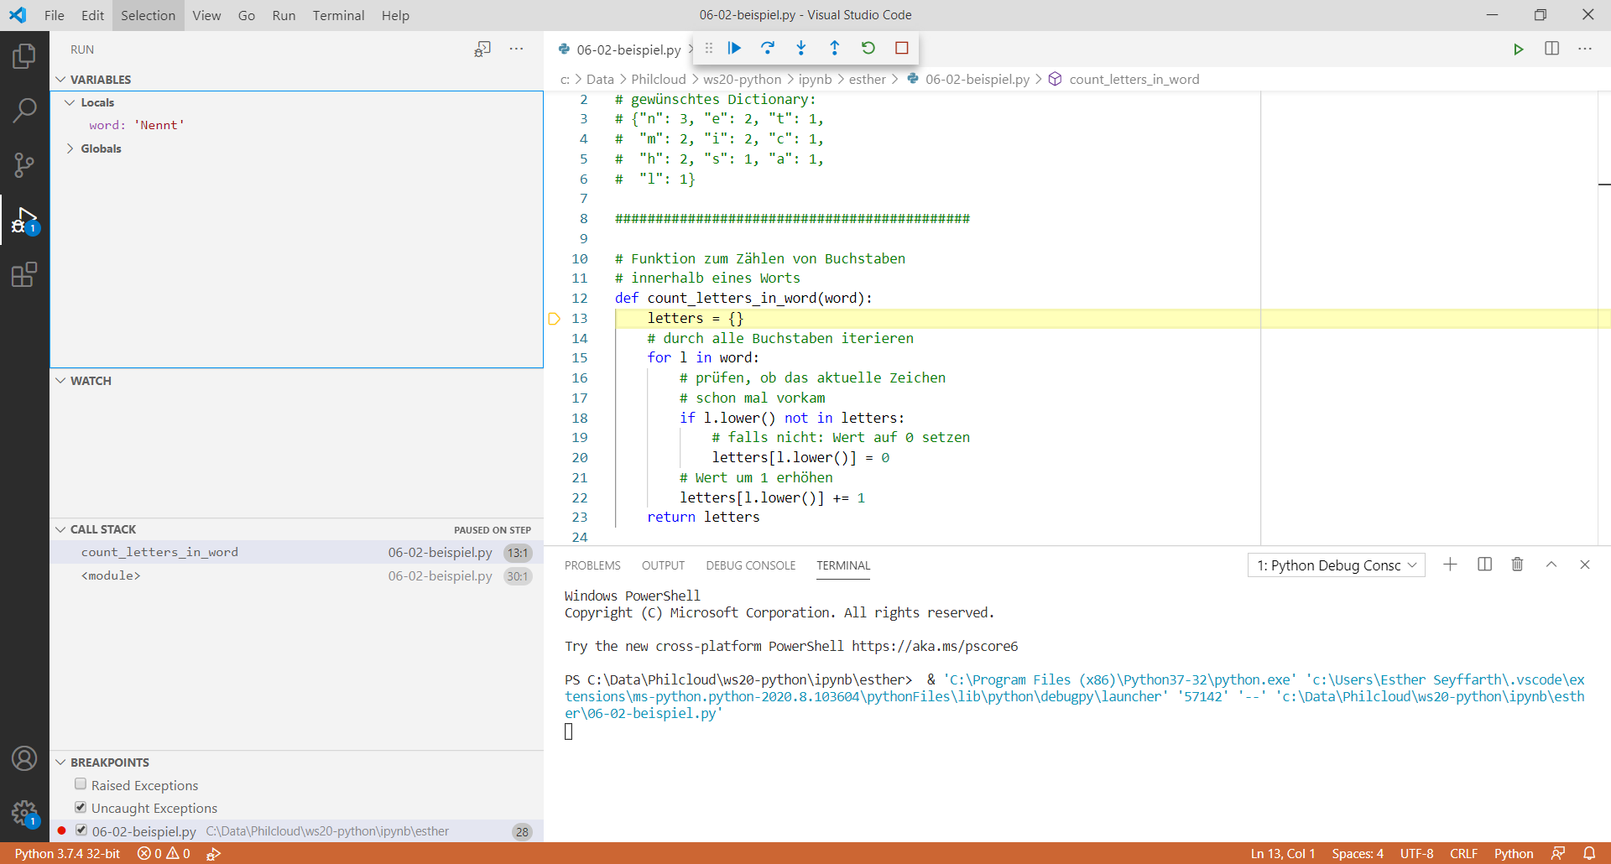Add a new terminal with plus icon
This screenshot has width=1611, height=864.
click(x=1450, y=565)
